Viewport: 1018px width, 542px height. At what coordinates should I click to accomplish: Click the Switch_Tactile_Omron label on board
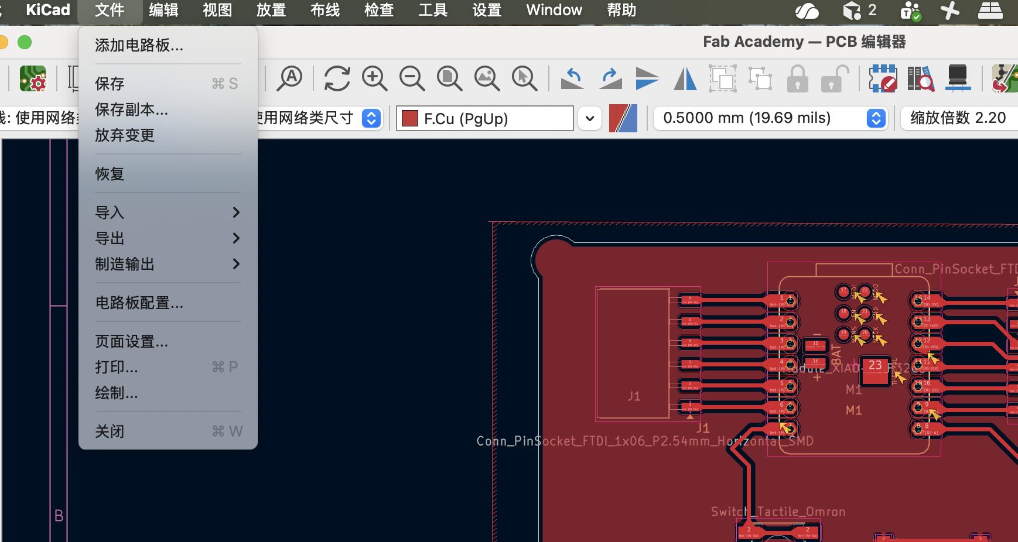[778, 512]
